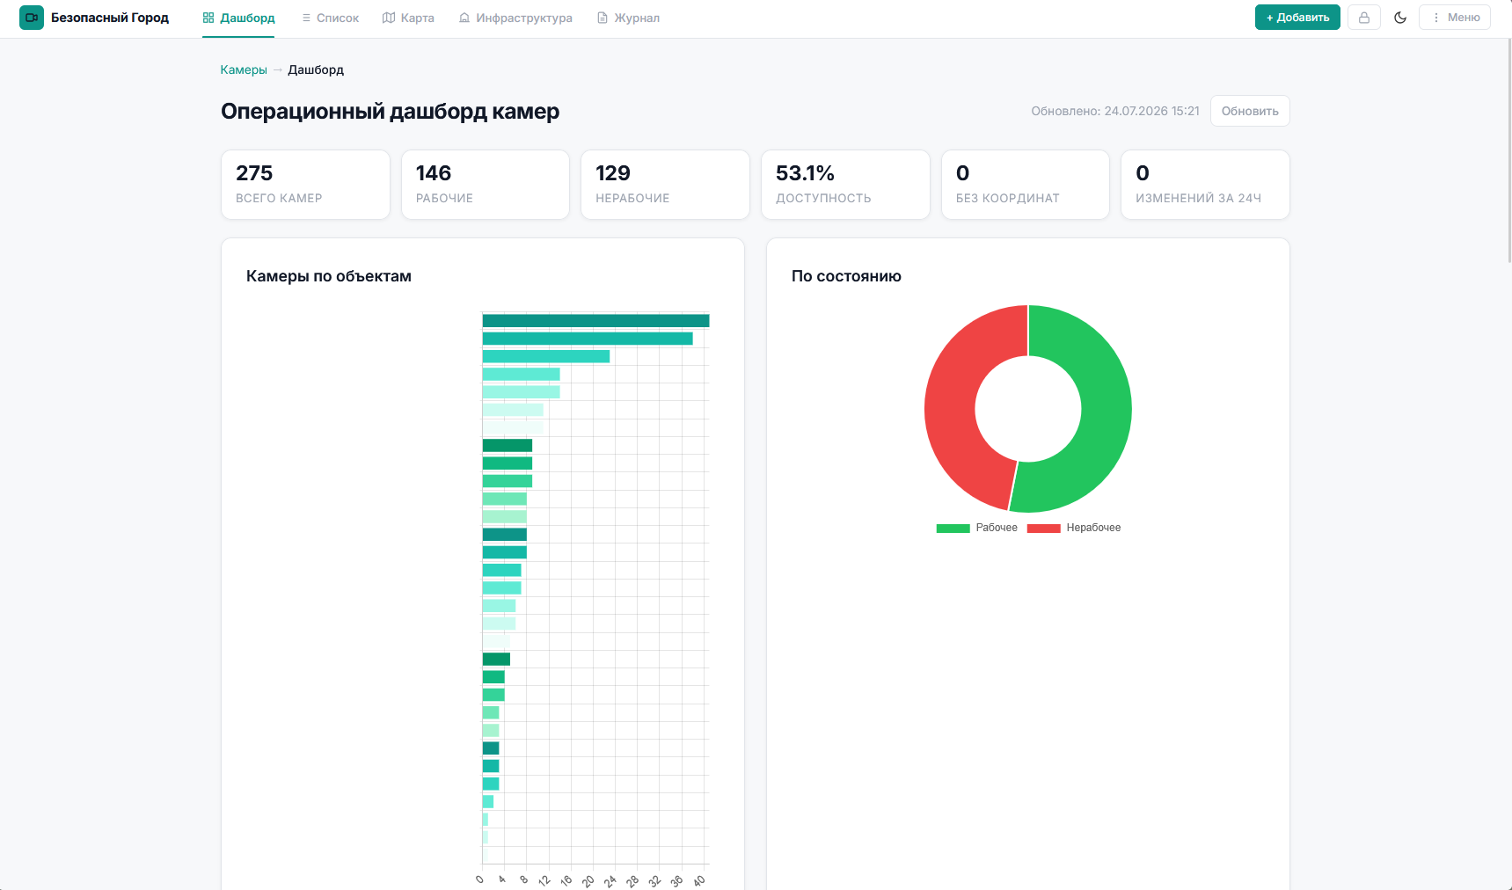Click the Дашборд breadcrumb text

pos(316,69)
